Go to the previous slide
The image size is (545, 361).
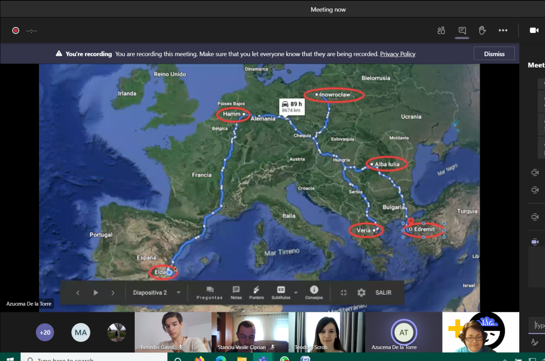point(78,293)
